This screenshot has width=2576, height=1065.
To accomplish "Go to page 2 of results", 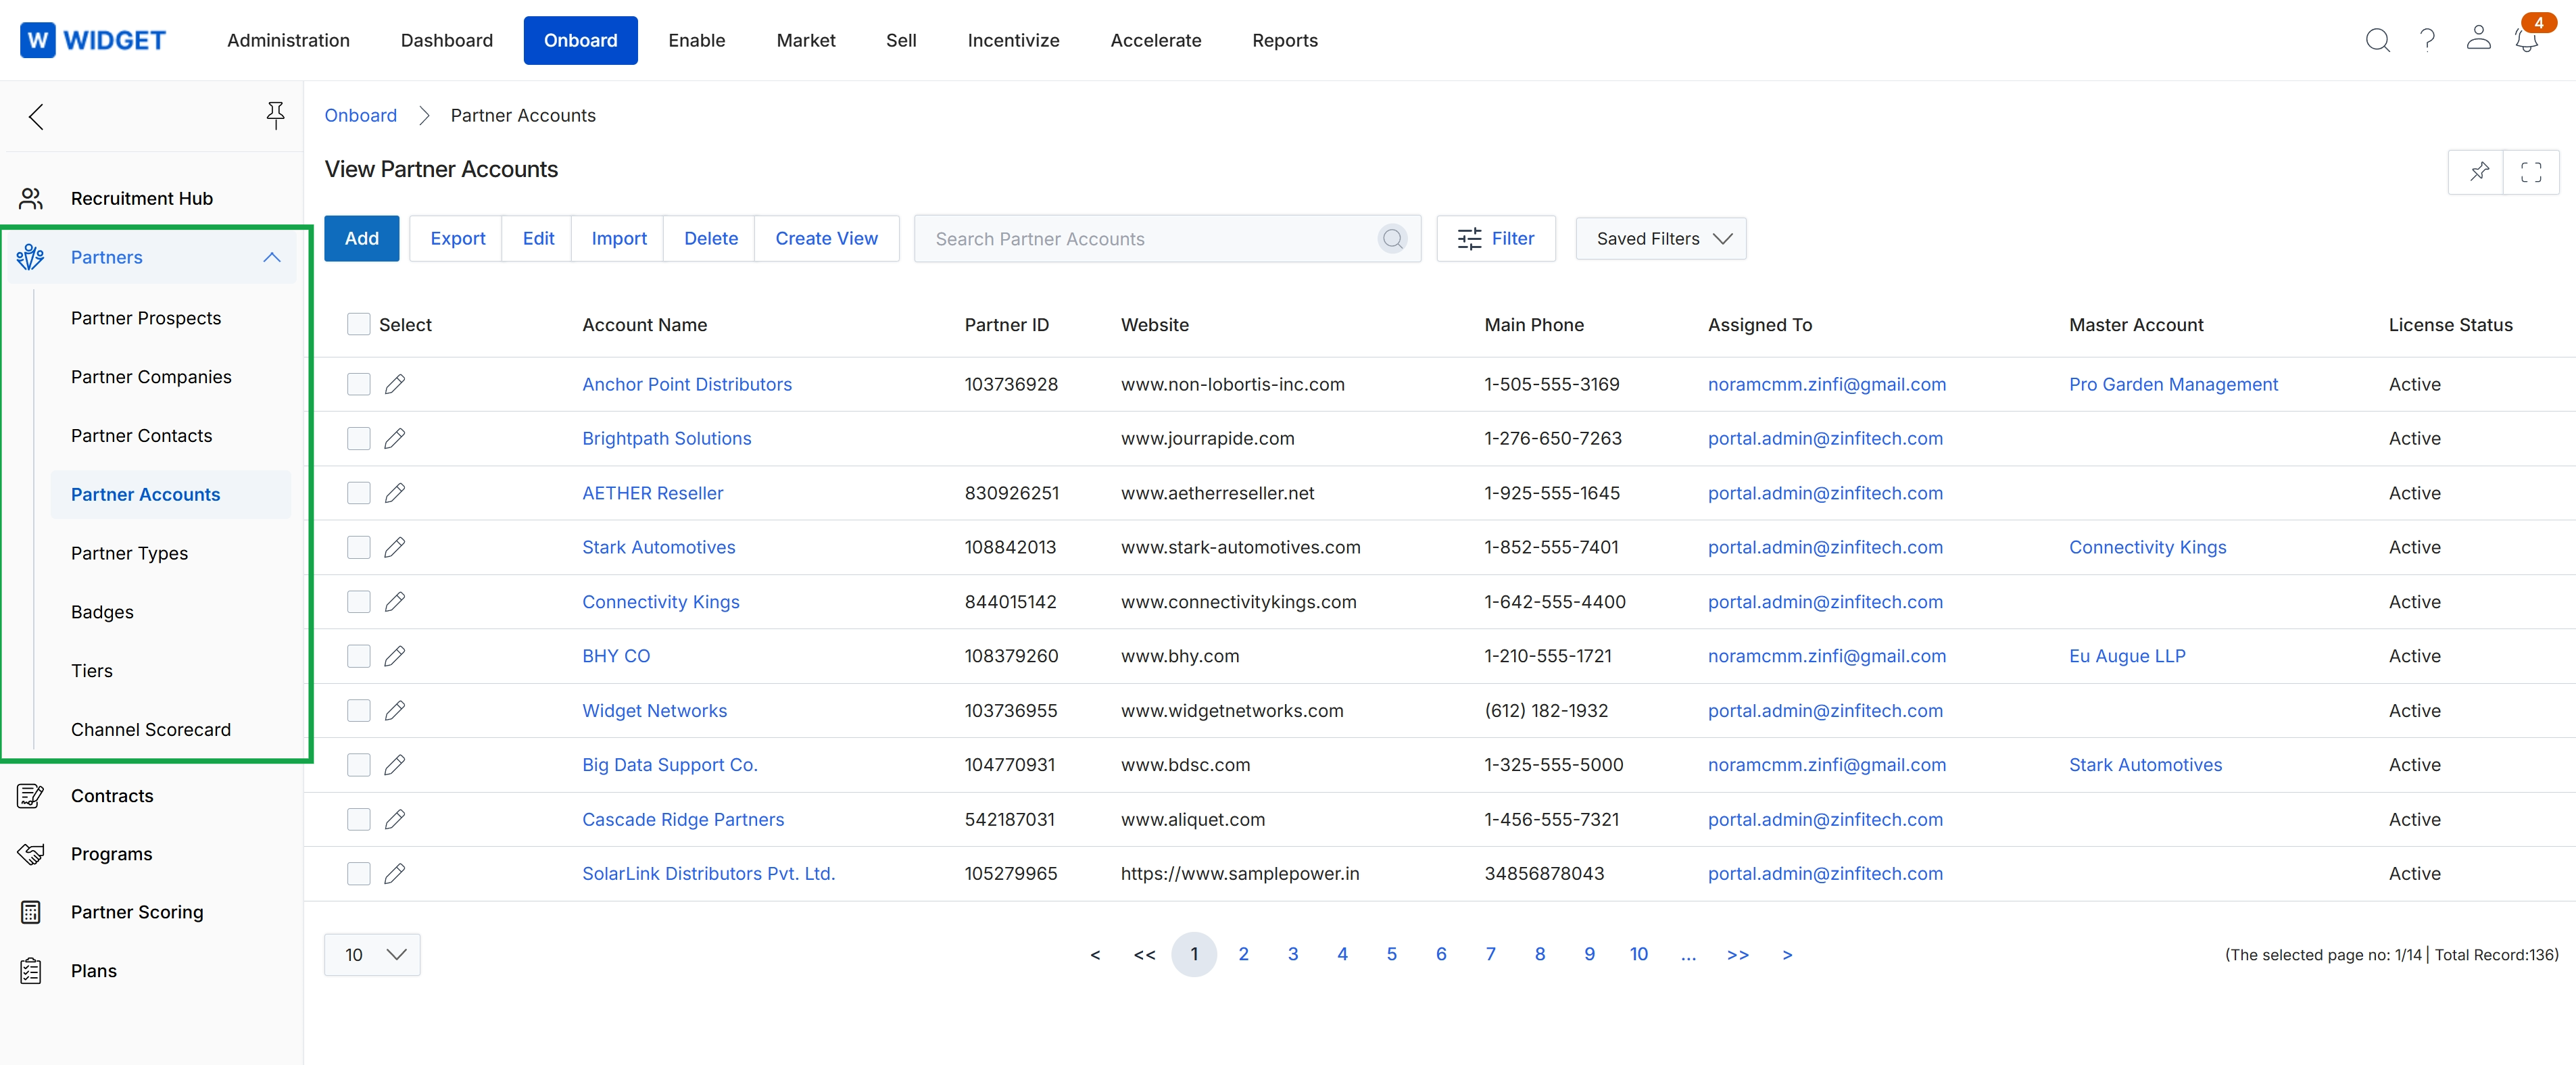I will (1243, 955).
